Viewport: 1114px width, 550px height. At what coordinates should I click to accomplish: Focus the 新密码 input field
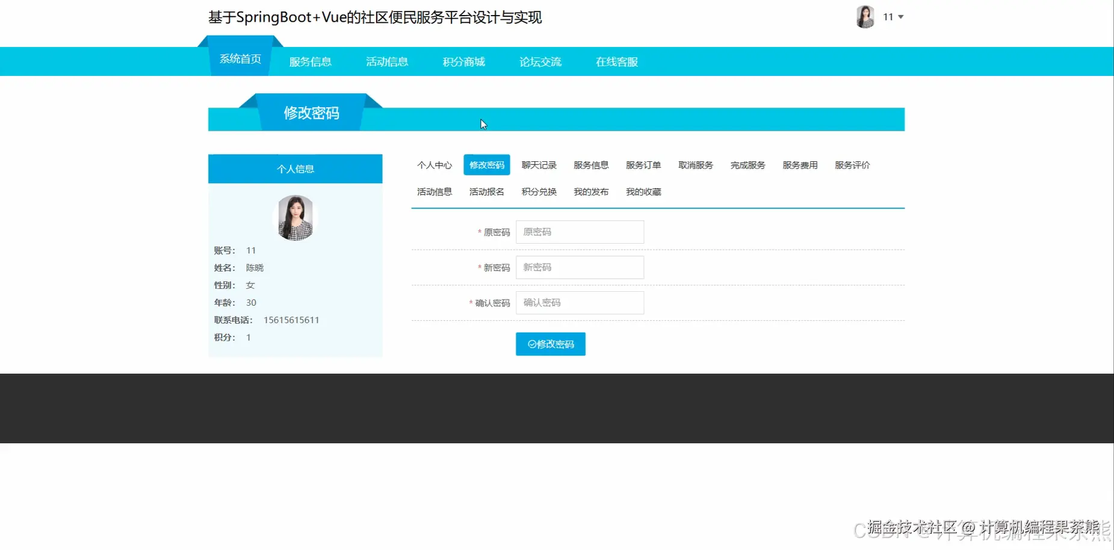(579, 267)
